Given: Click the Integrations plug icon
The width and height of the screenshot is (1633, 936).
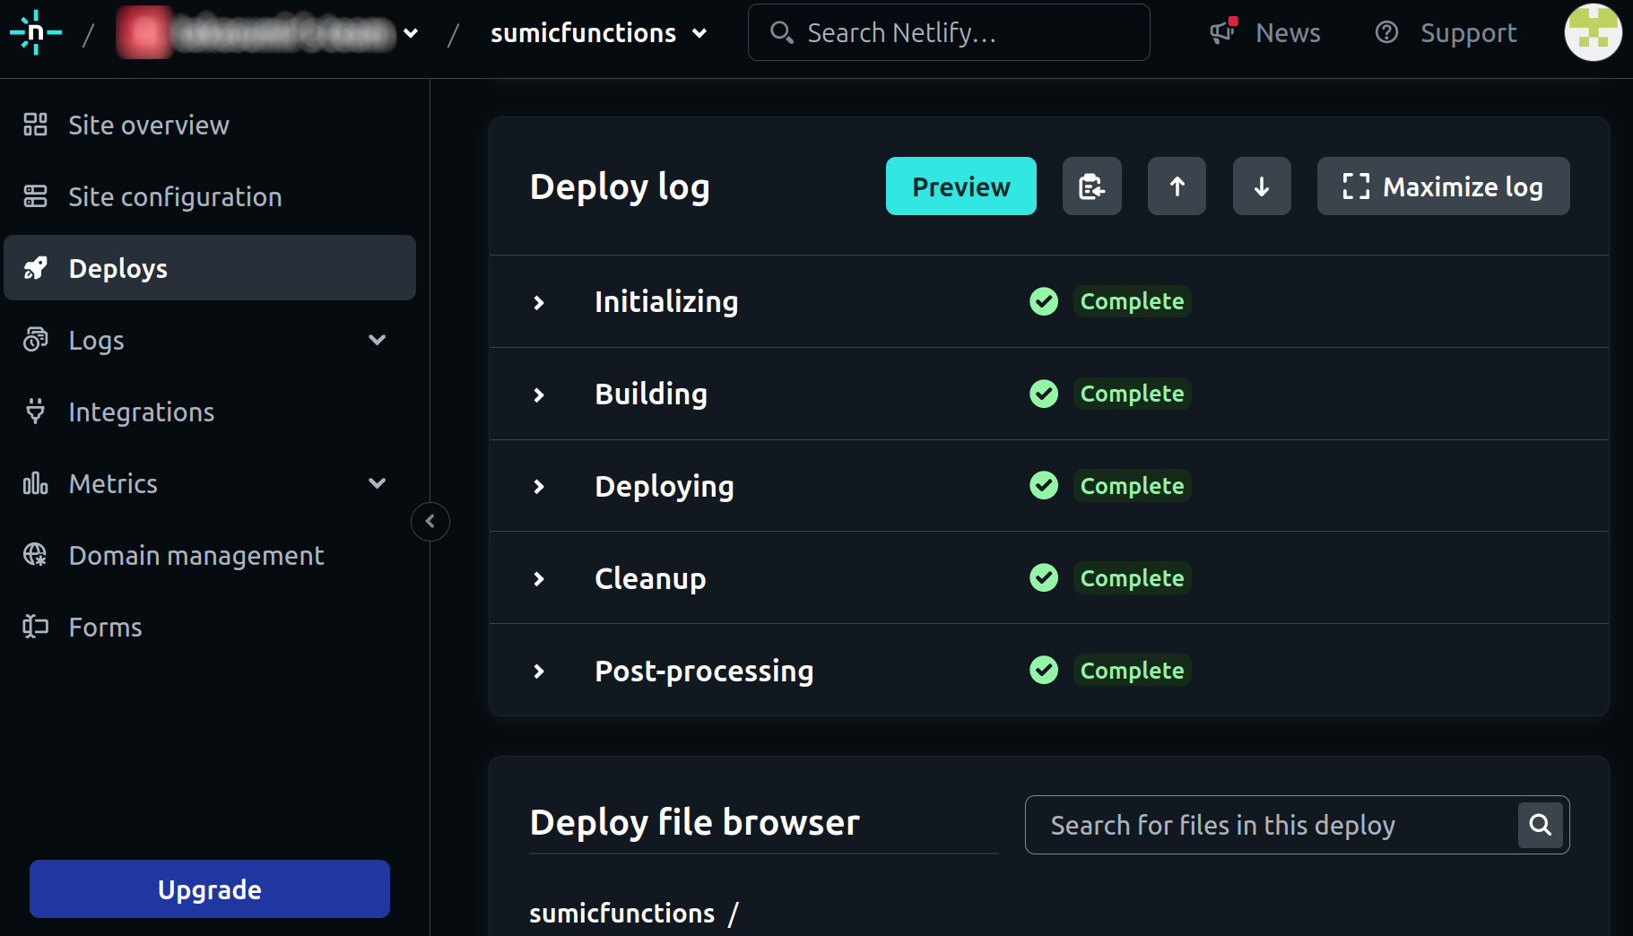Looking at the screenshot, I should point(35,412).
